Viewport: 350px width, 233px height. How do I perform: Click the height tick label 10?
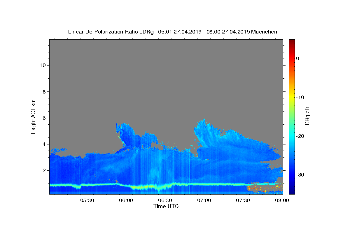(x=42, y=65)
